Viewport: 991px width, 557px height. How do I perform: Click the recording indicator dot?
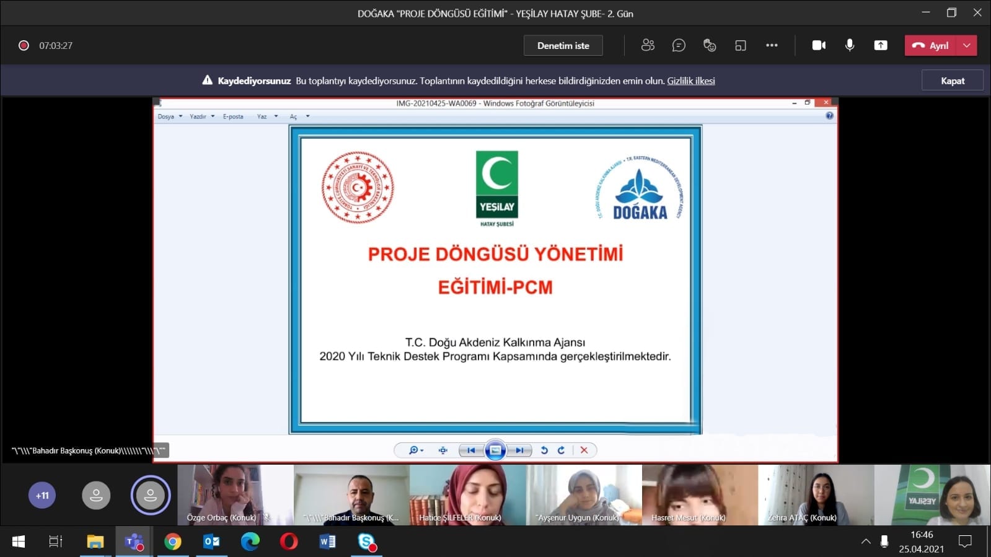point(24,45)
